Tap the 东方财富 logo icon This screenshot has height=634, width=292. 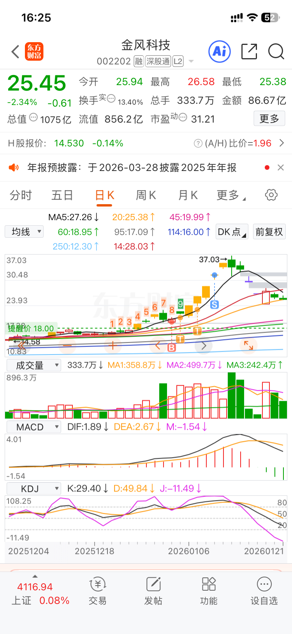pyautogui.click(x=34, y=52)
